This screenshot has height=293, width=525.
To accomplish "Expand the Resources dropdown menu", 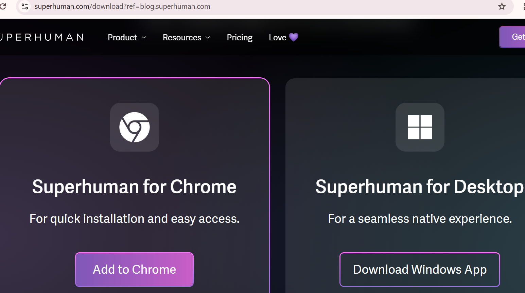I will [187, 37].
